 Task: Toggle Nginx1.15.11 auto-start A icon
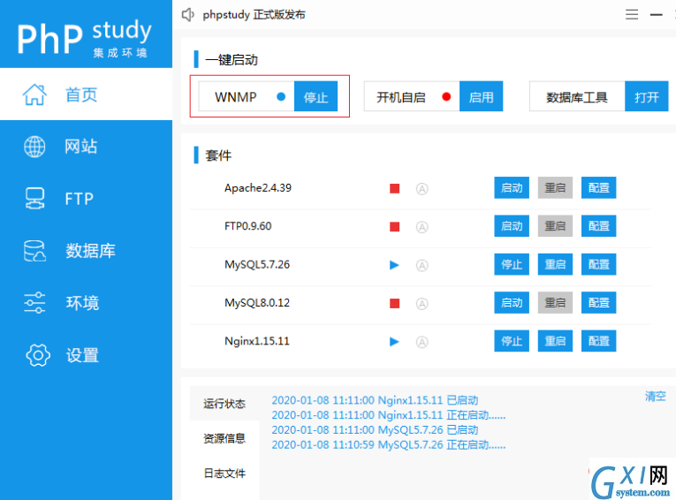[422, 342]
